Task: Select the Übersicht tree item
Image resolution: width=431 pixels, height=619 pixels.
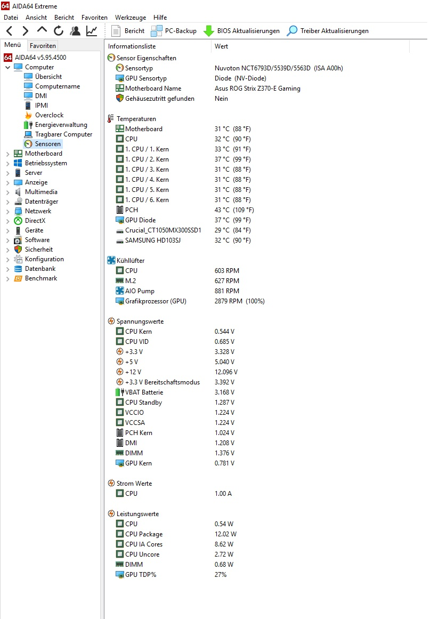Action: coord(43,77)
